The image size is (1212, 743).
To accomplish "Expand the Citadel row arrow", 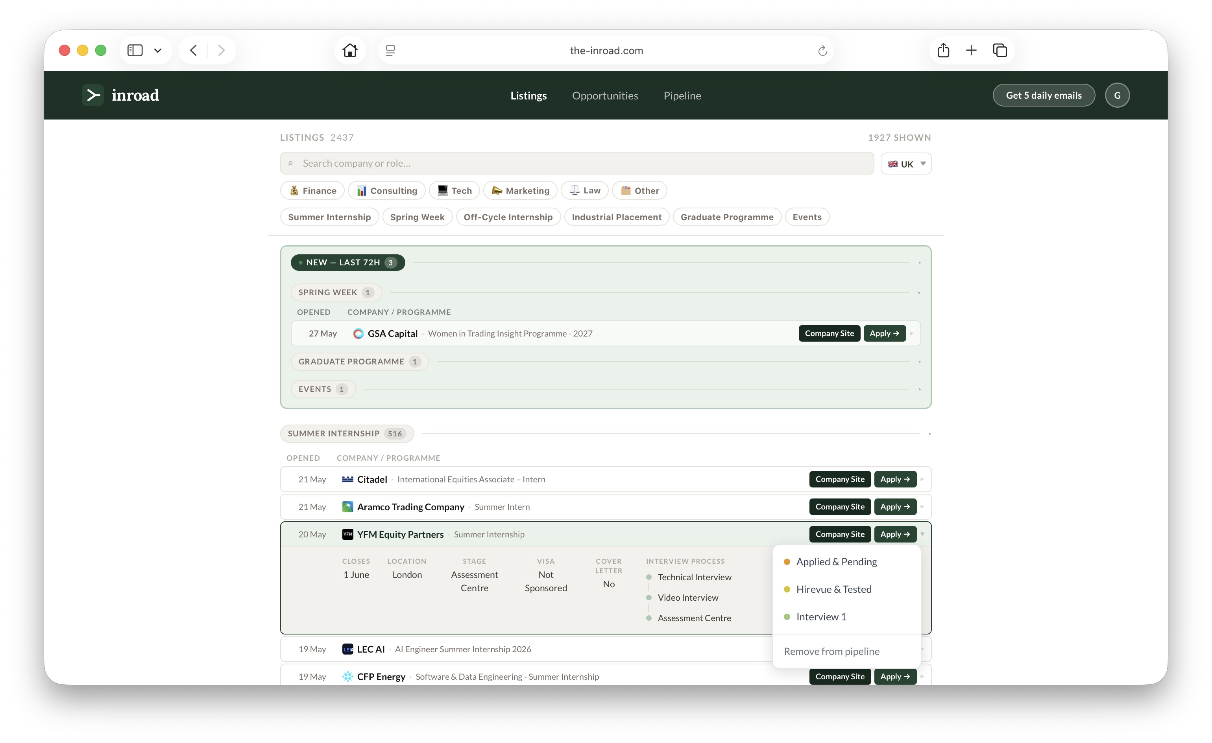I will [x=922, y=479].
